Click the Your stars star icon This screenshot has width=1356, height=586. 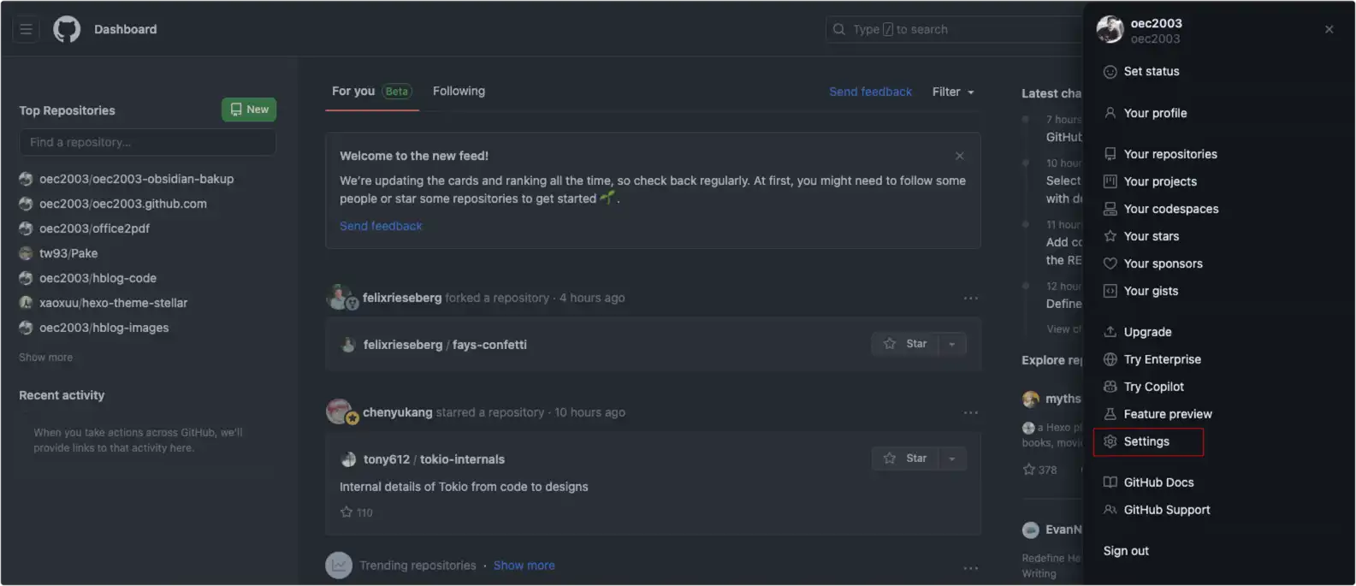tap(1110, 236)
